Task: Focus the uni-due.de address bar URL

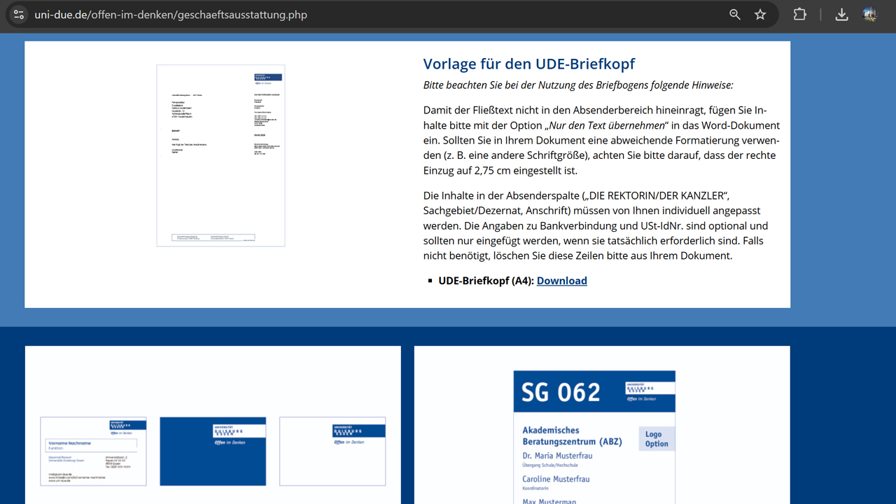Action: click(x=171, y=15)
